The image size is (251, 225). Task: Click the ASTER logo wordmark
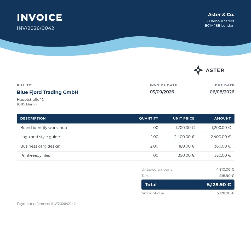point(215,70)
